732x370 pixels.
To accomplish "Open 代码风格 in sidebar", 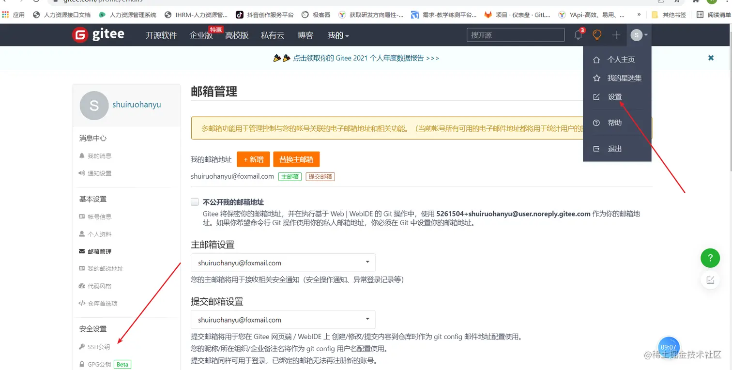I will pos(95,286).
